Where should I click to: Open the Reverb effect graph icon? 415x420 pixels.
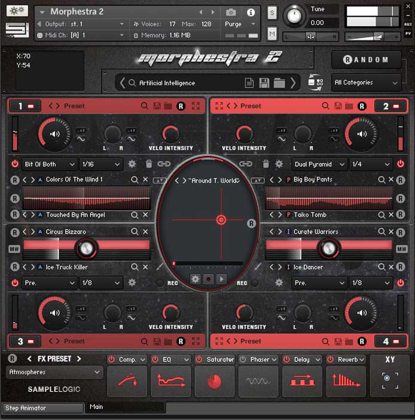pyautogui.click(x=346, y=382)
